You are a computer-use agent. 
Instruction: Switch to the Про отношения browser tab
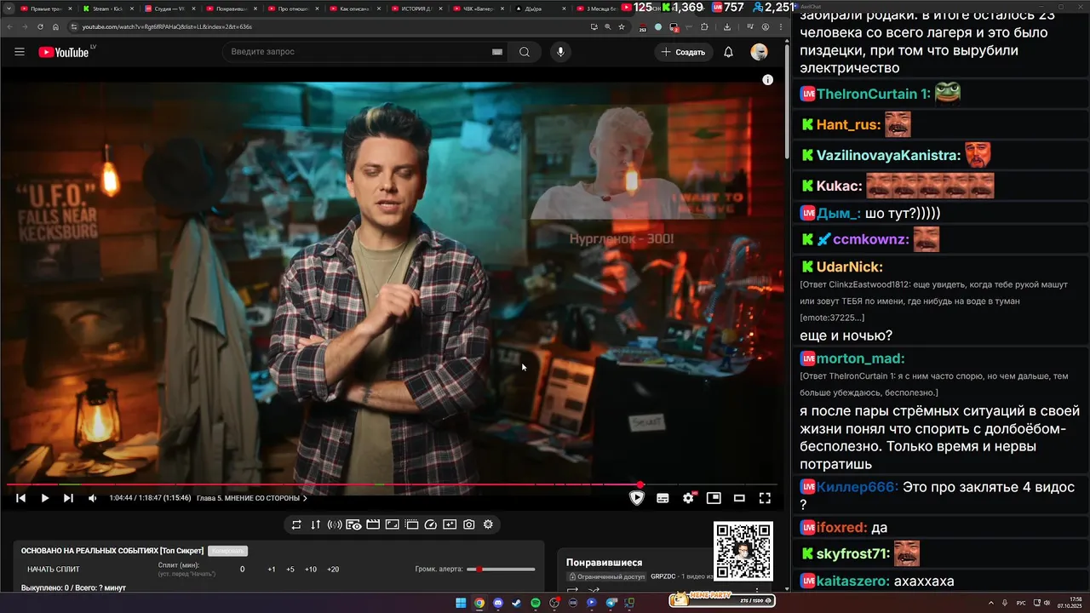[x=292, y=9]
